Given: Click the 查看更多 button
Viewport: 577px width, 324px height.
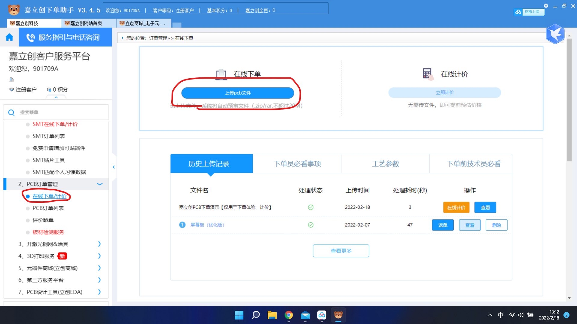Looking at the screenshot, I should click(341, 251).
